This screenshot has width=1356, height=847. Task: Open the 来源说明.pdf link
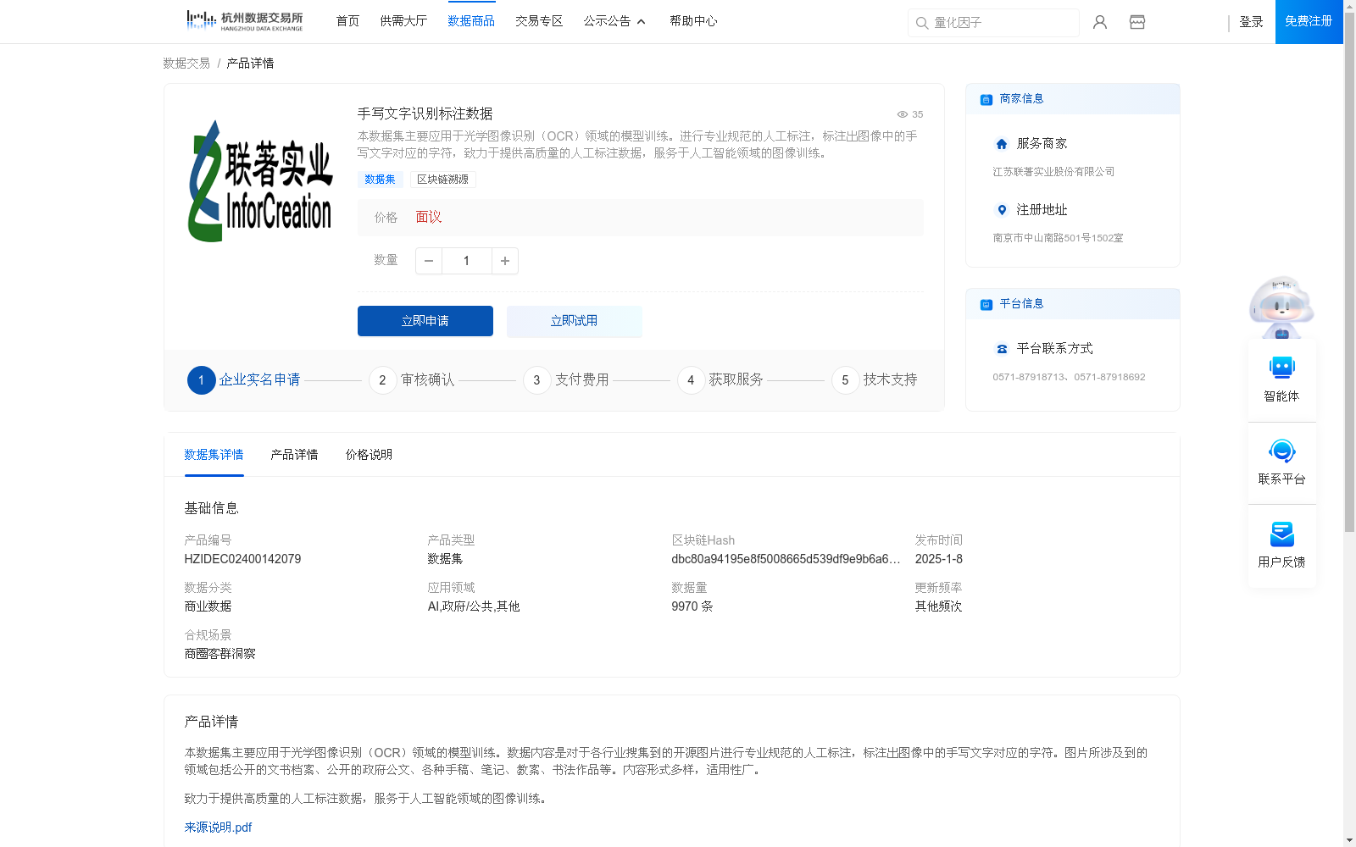[218, 828]
